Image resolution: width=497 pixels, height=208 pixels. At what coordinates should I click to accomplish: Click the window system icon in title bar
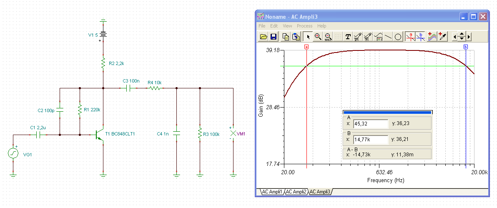[260, 17]
